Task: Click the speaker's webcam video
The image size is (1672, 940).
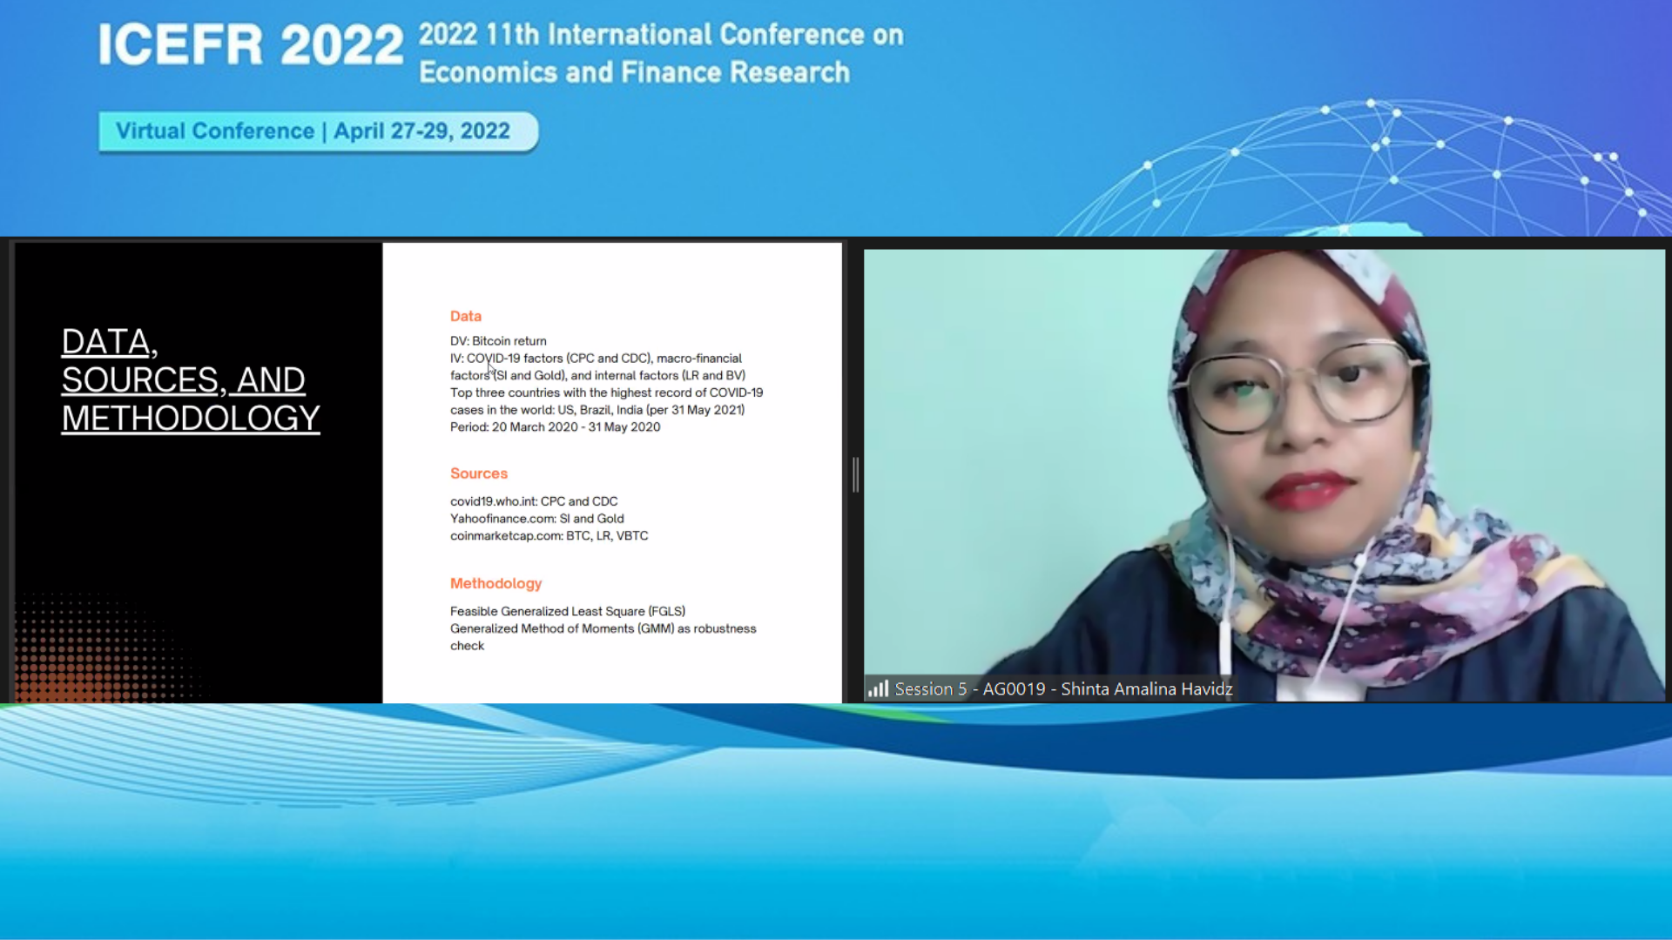Action: [1264, 475]
